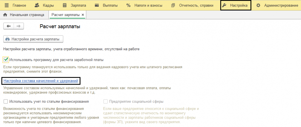Click the Отчетность, справки documents icon
Image resolution: width=301 pixels, height=127 pixels.
pos(173,5)
